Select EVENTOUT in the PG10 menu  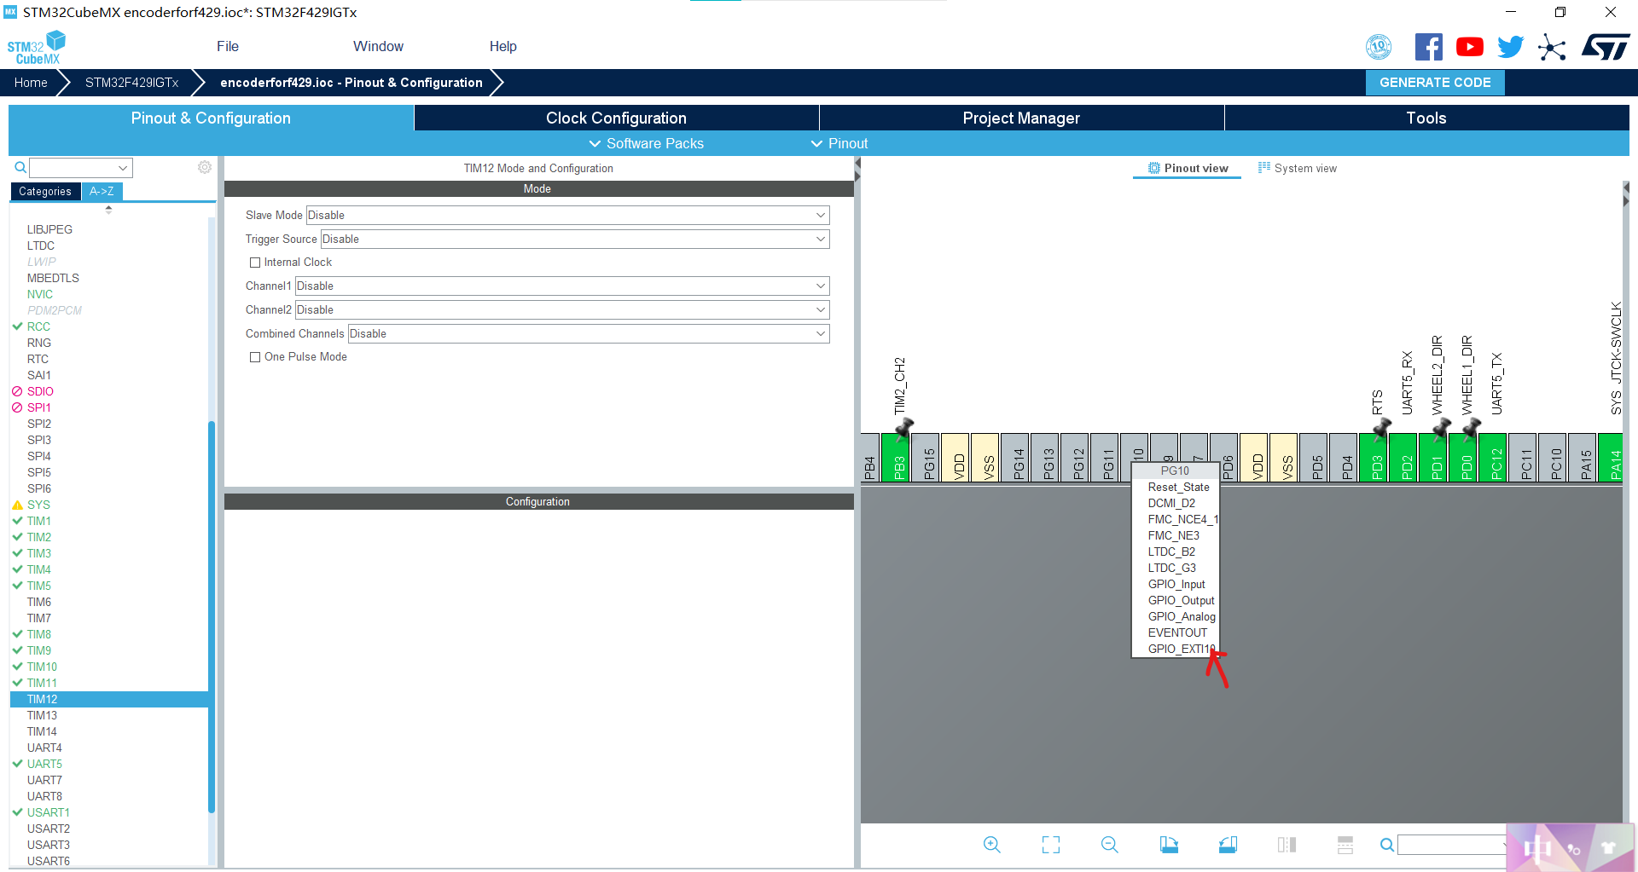click(x=1177, y=632)
